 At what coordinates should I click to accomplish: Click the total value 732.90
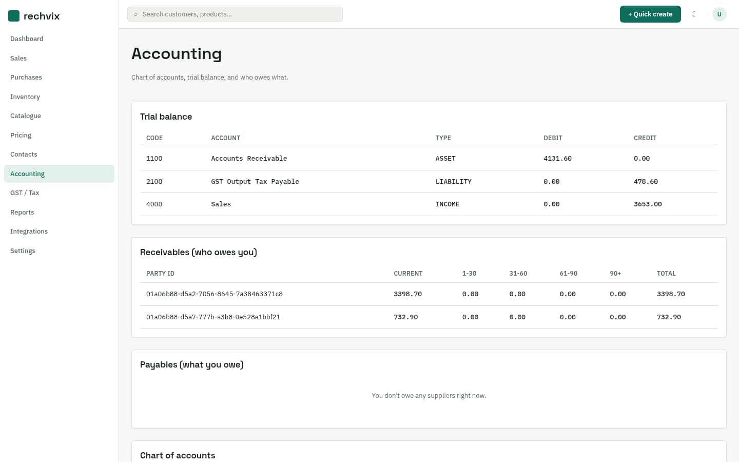[x=669, y=317]
